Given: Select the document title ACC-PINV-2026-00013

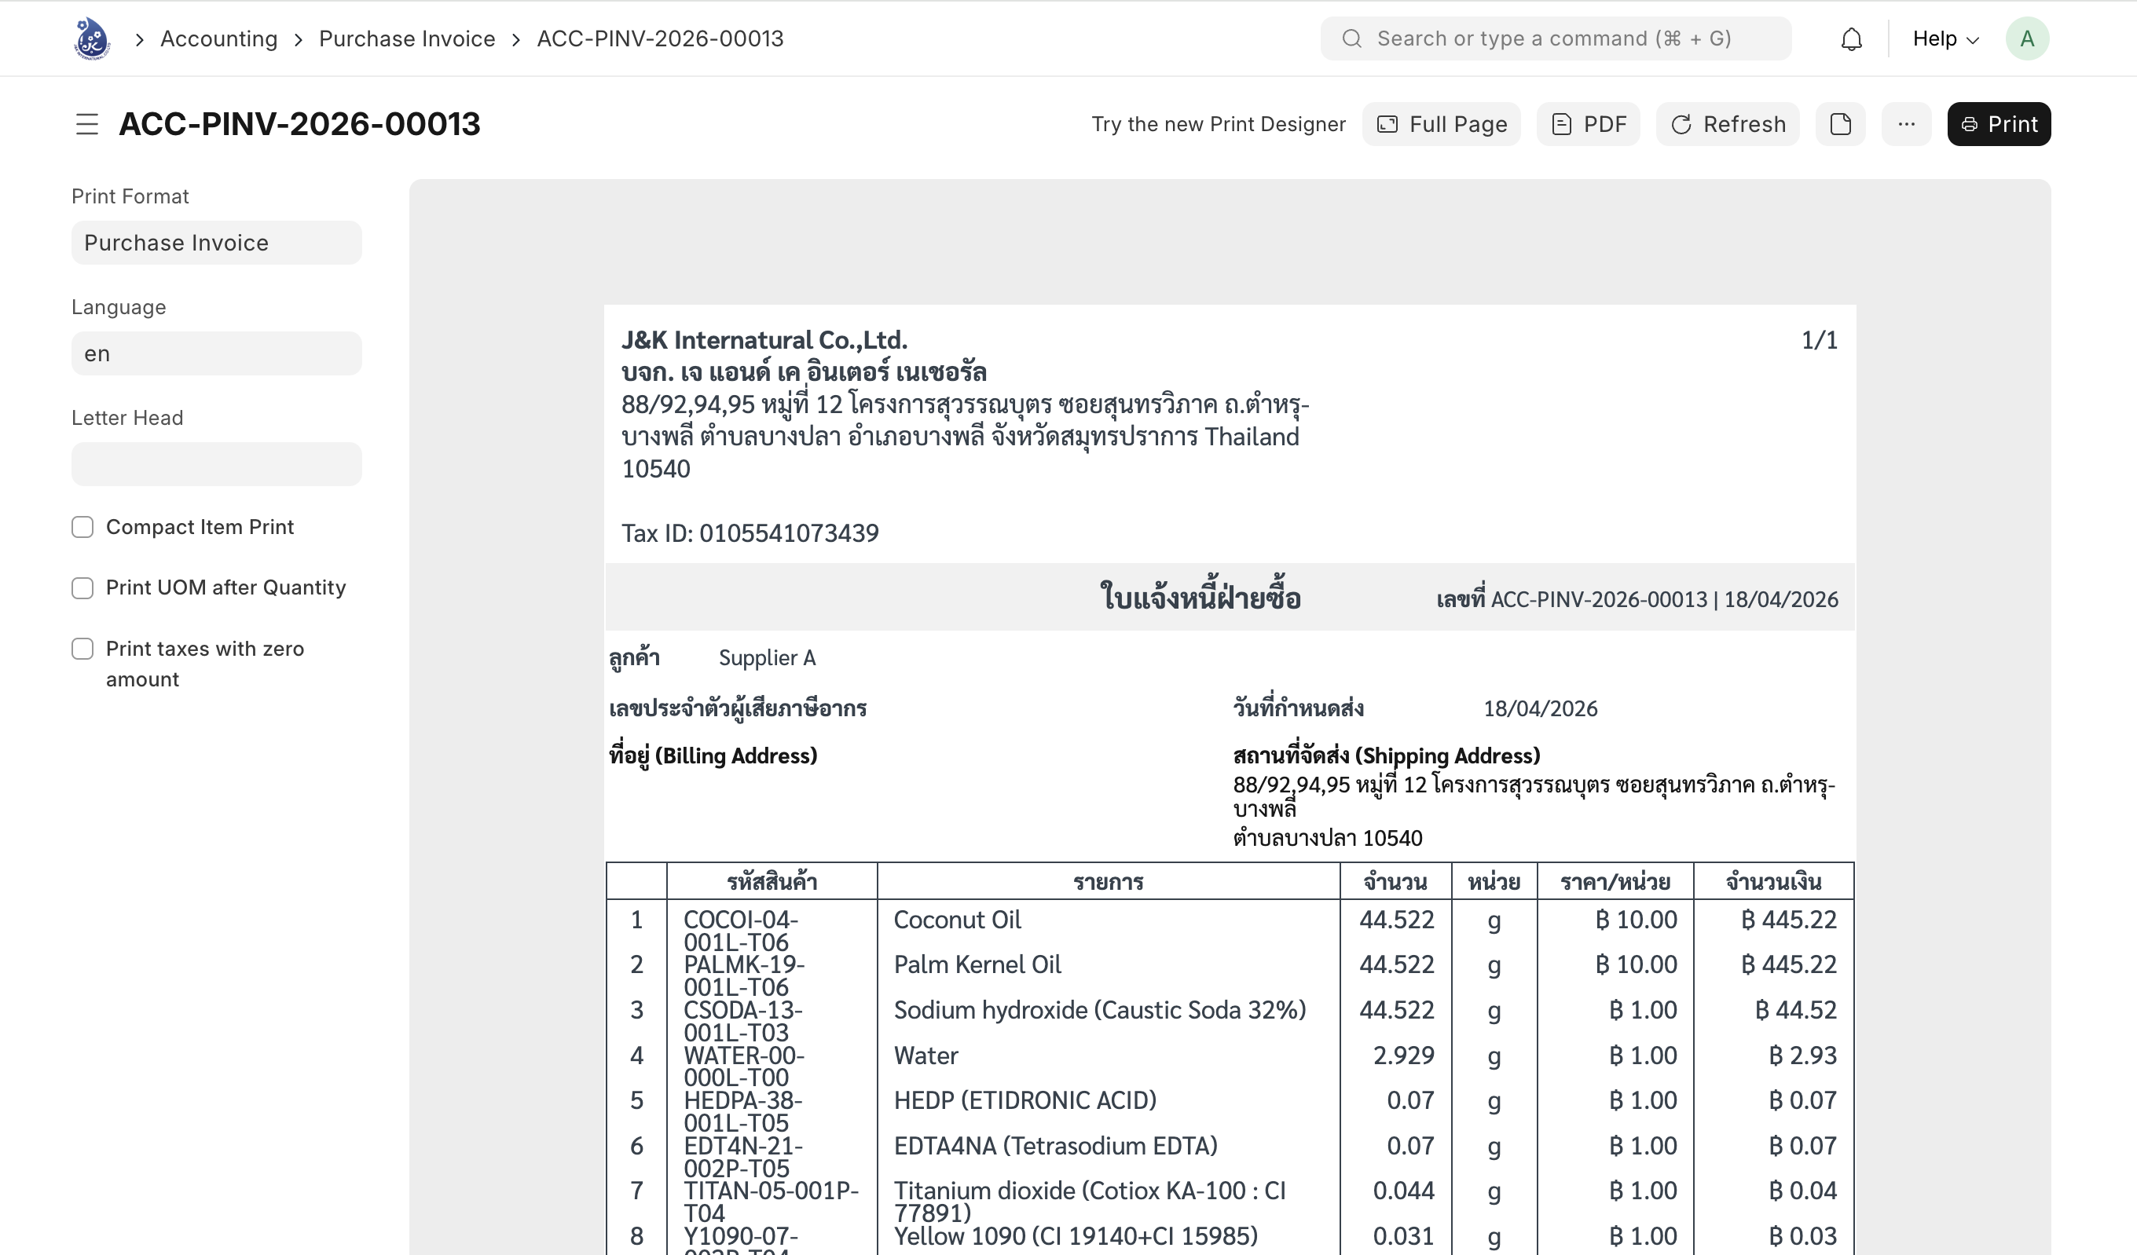Looking at the screenshot, I should click(299, 125).
